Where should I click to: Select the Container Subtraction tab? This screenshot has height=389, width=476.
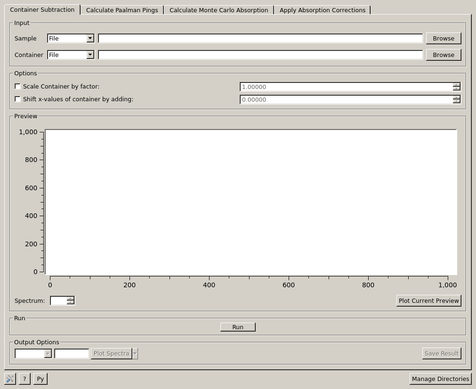42,9
